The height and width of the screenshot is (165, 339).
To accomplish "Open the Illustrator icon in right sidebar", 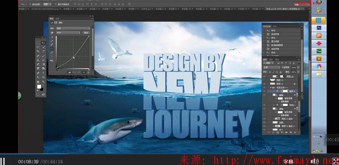I will click(x=319, y=58).
